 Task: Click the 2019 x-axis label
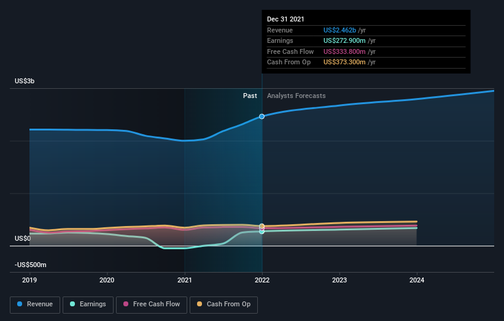[x=29, y=281]
